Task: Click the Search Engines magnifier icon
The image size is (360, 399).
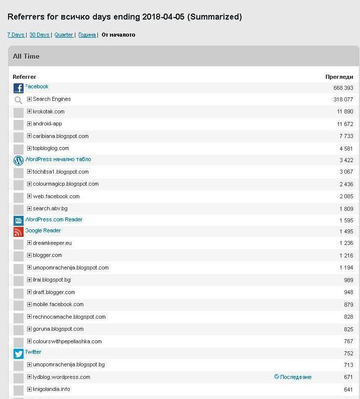Action: point(19,100)
